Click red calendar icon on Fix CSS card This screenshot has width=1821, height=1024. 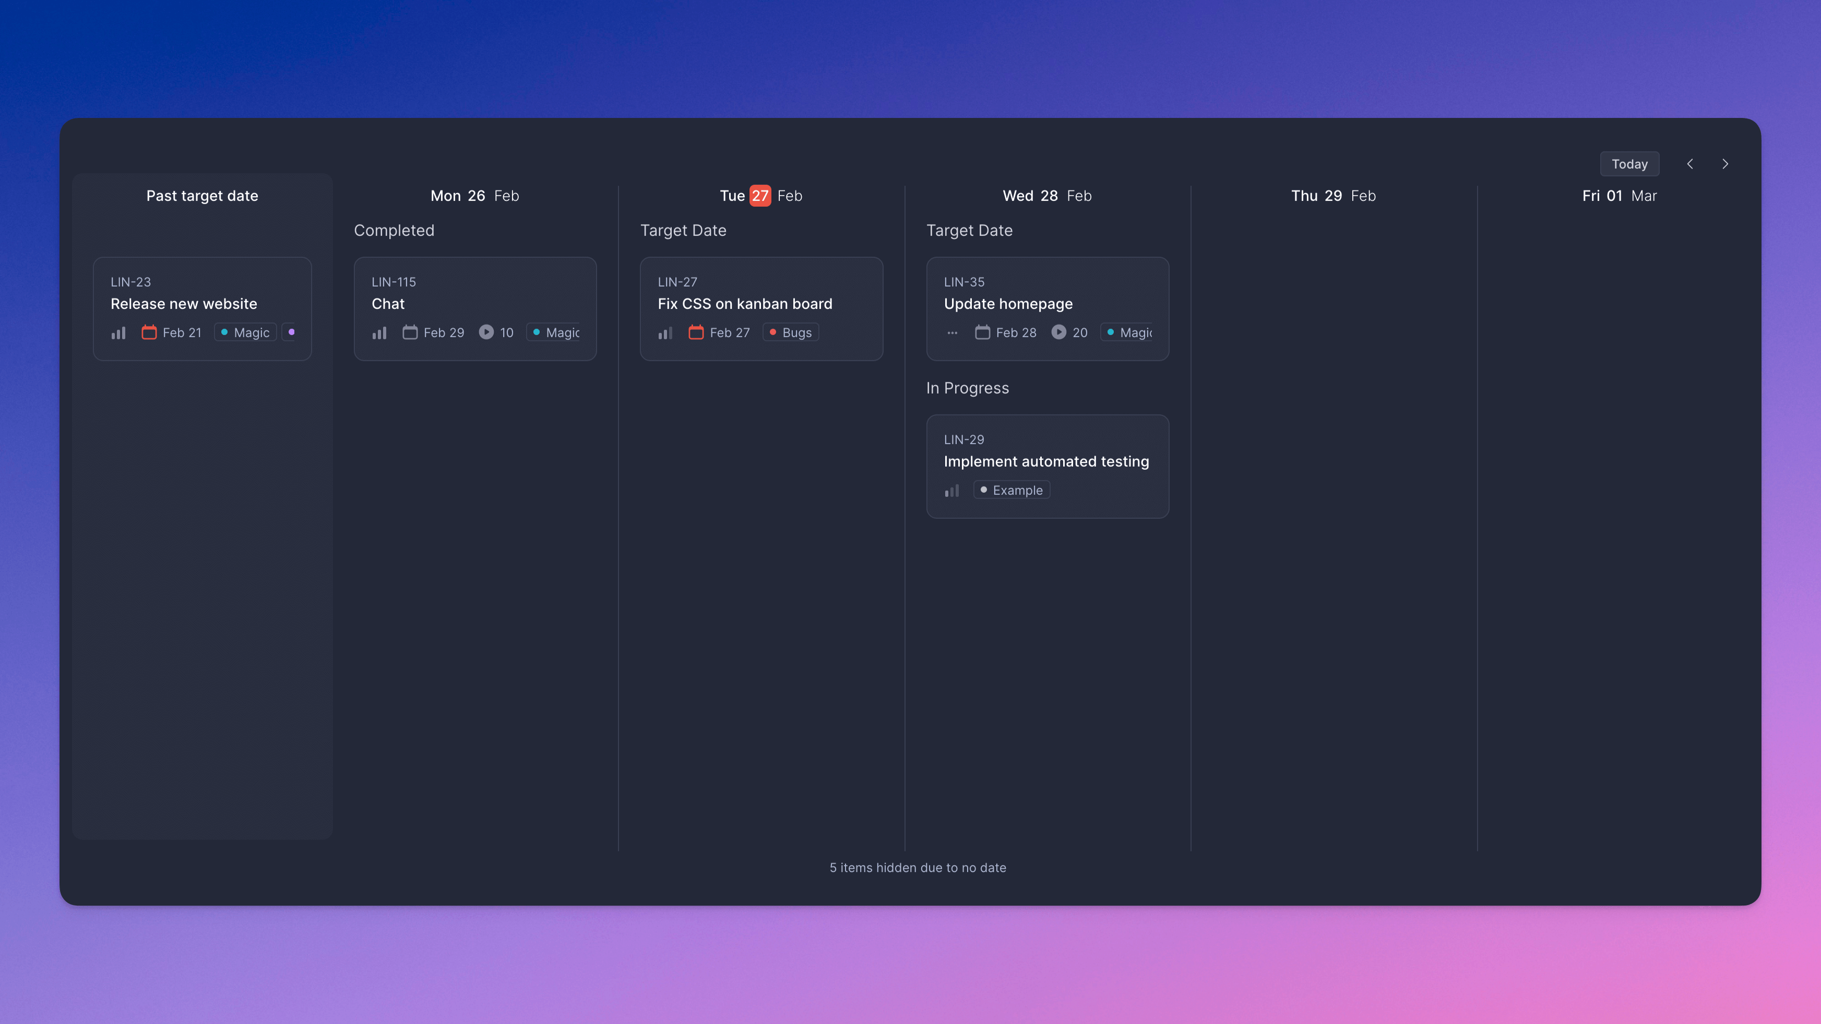(696, 332)
